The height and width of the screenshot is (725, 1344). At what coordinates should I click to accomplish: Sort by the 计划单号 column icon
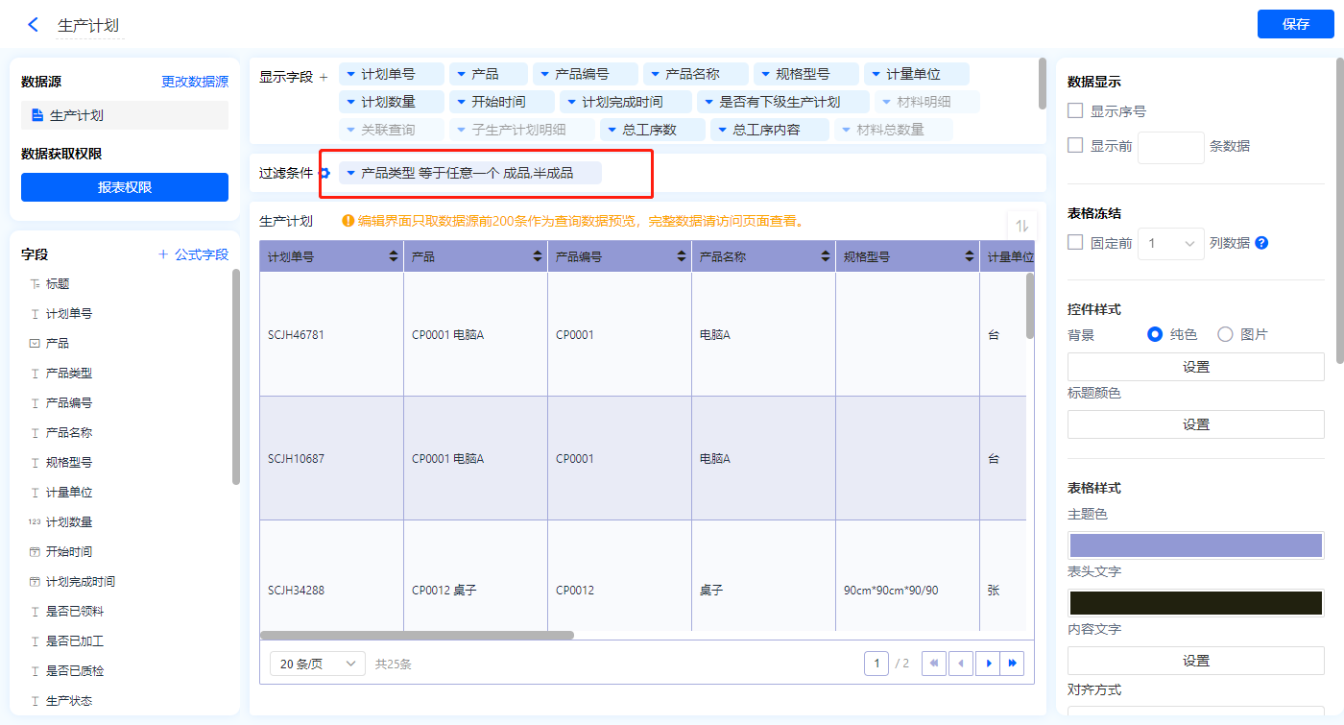coord(394,257)
